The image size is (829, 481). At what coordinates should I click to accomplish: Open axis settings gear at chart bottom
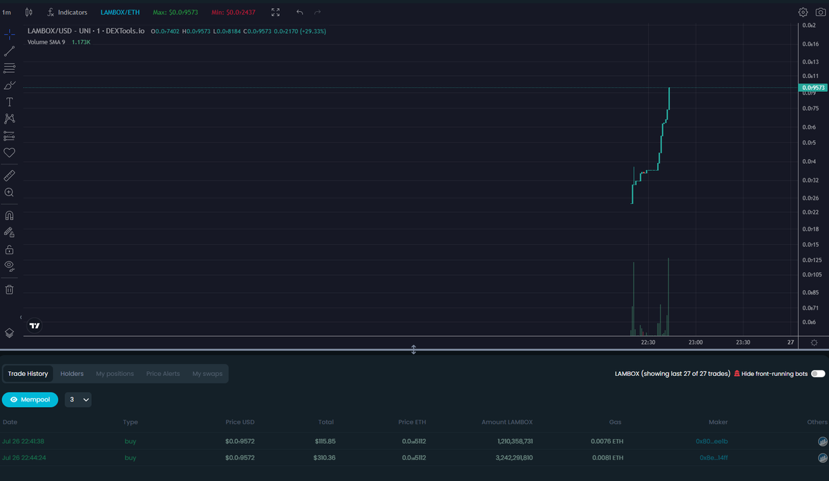pos(814,343)
